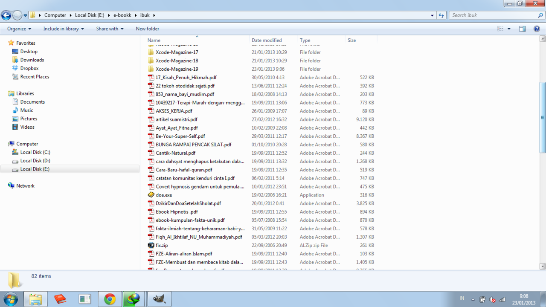This screenshot has width=546, height=307.
Task: Click the Back navigation arrow button
Action: (x=6, y=15)
